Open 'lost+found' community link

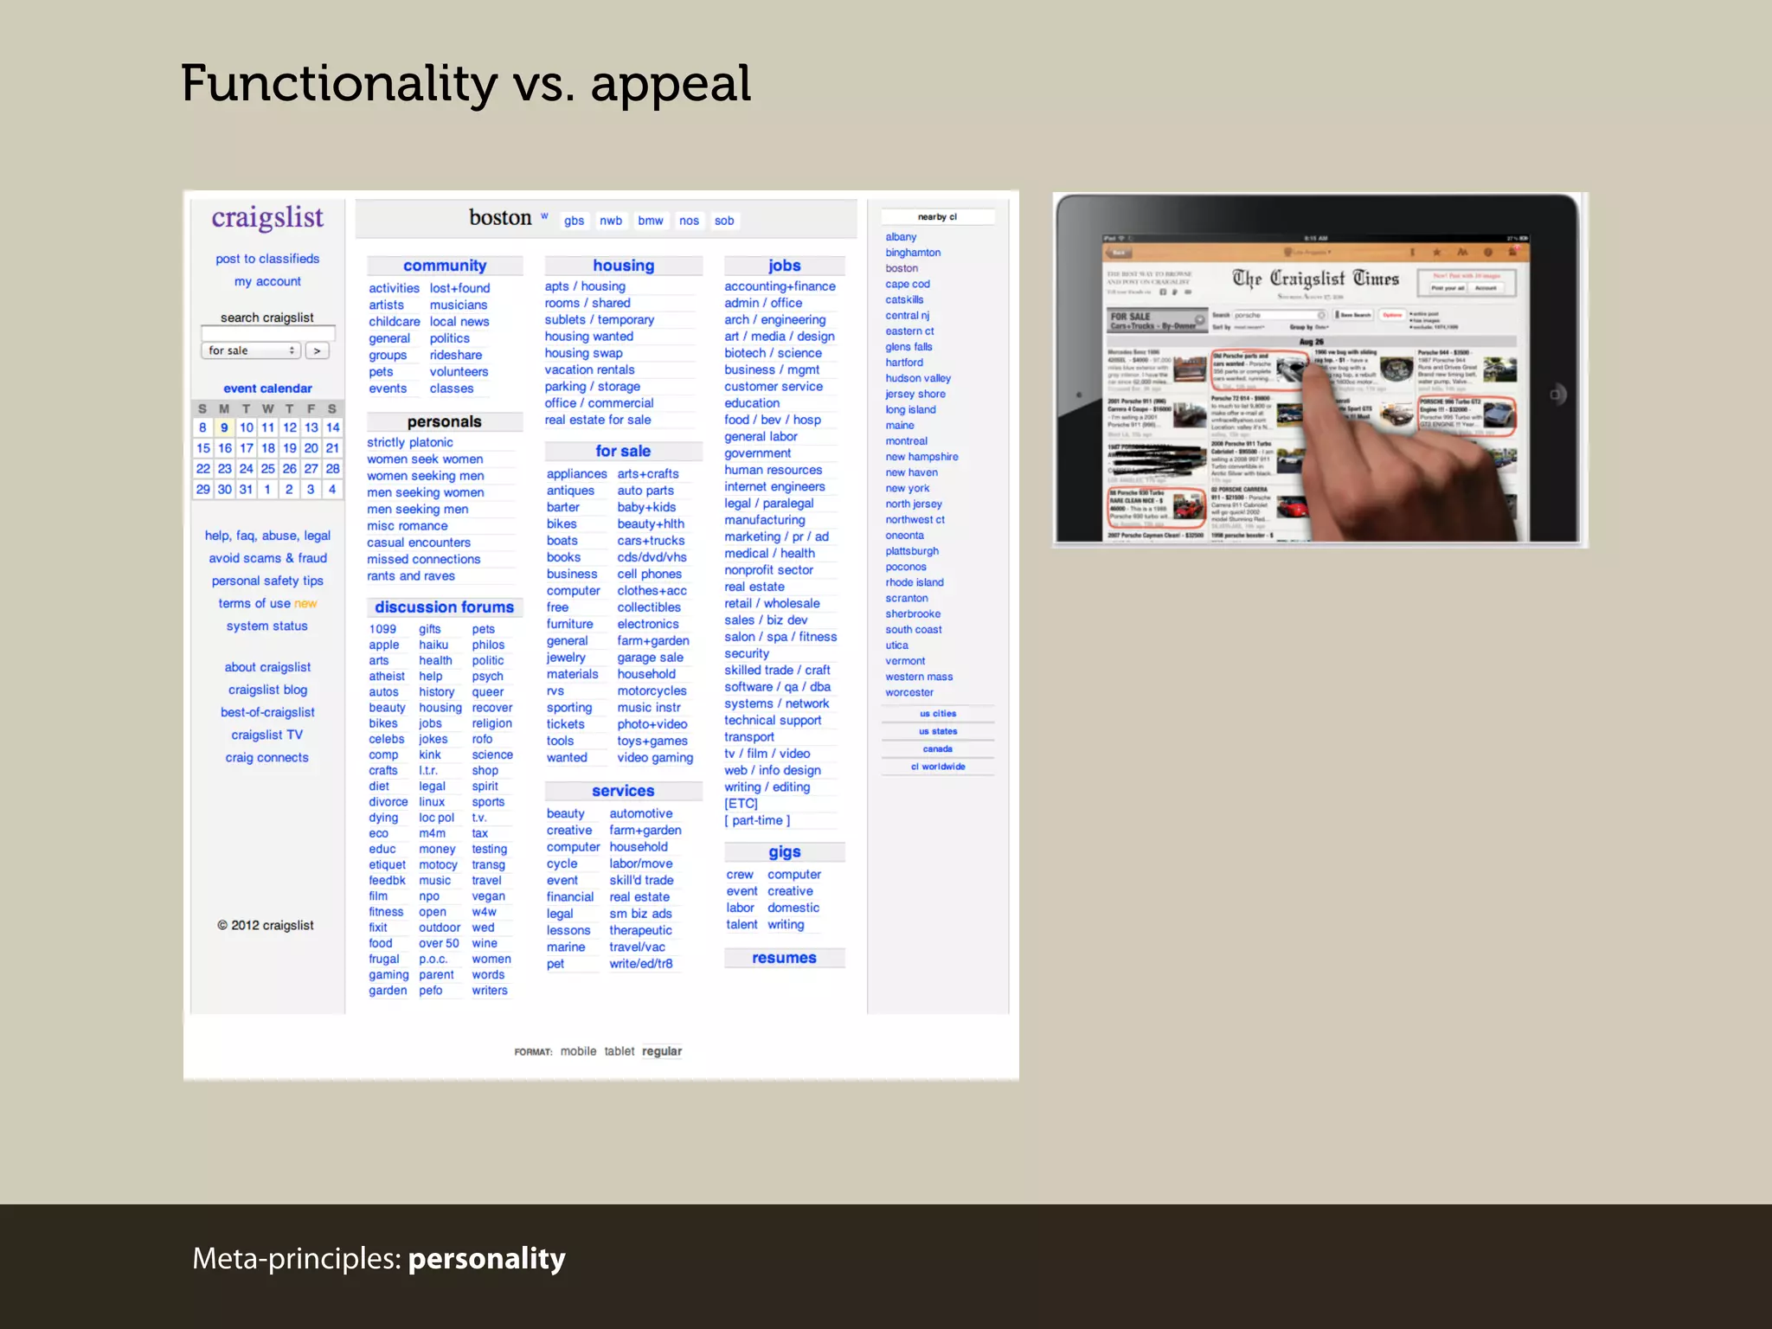459,288
